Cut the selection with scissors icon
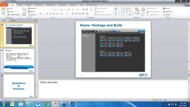Viewport: 190px width, 107px height. coord(9,9)
